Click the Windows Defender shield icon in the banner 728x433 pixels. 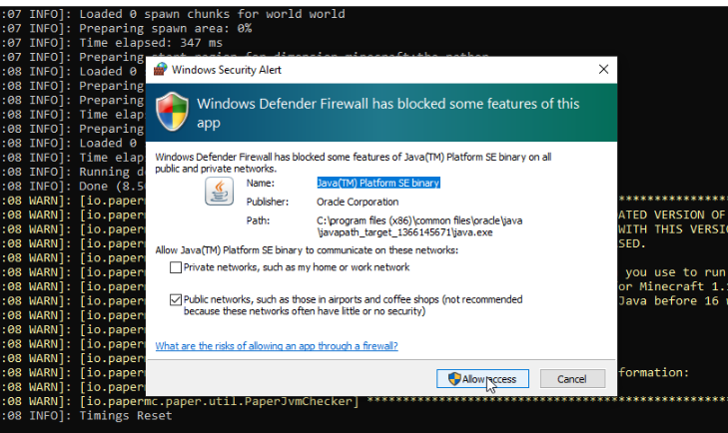coord(172,112)
